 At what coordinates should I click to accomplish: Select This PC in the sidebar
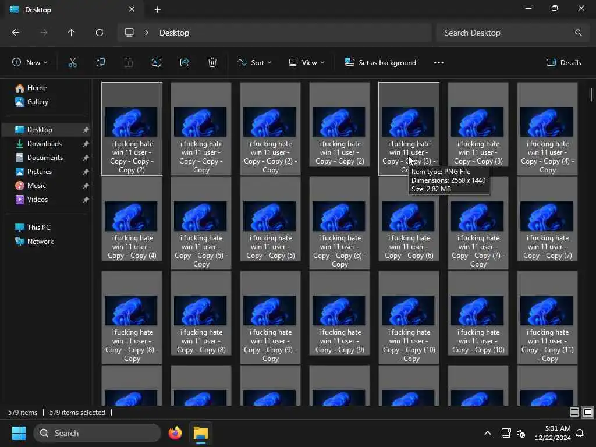39,228
